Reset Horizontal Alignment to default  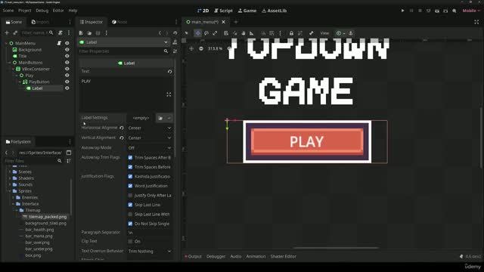[122, 128]
